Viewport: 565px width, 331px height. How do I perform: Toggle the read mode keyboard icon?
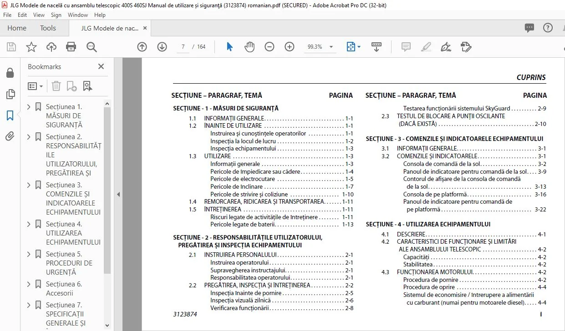(376, 47)
